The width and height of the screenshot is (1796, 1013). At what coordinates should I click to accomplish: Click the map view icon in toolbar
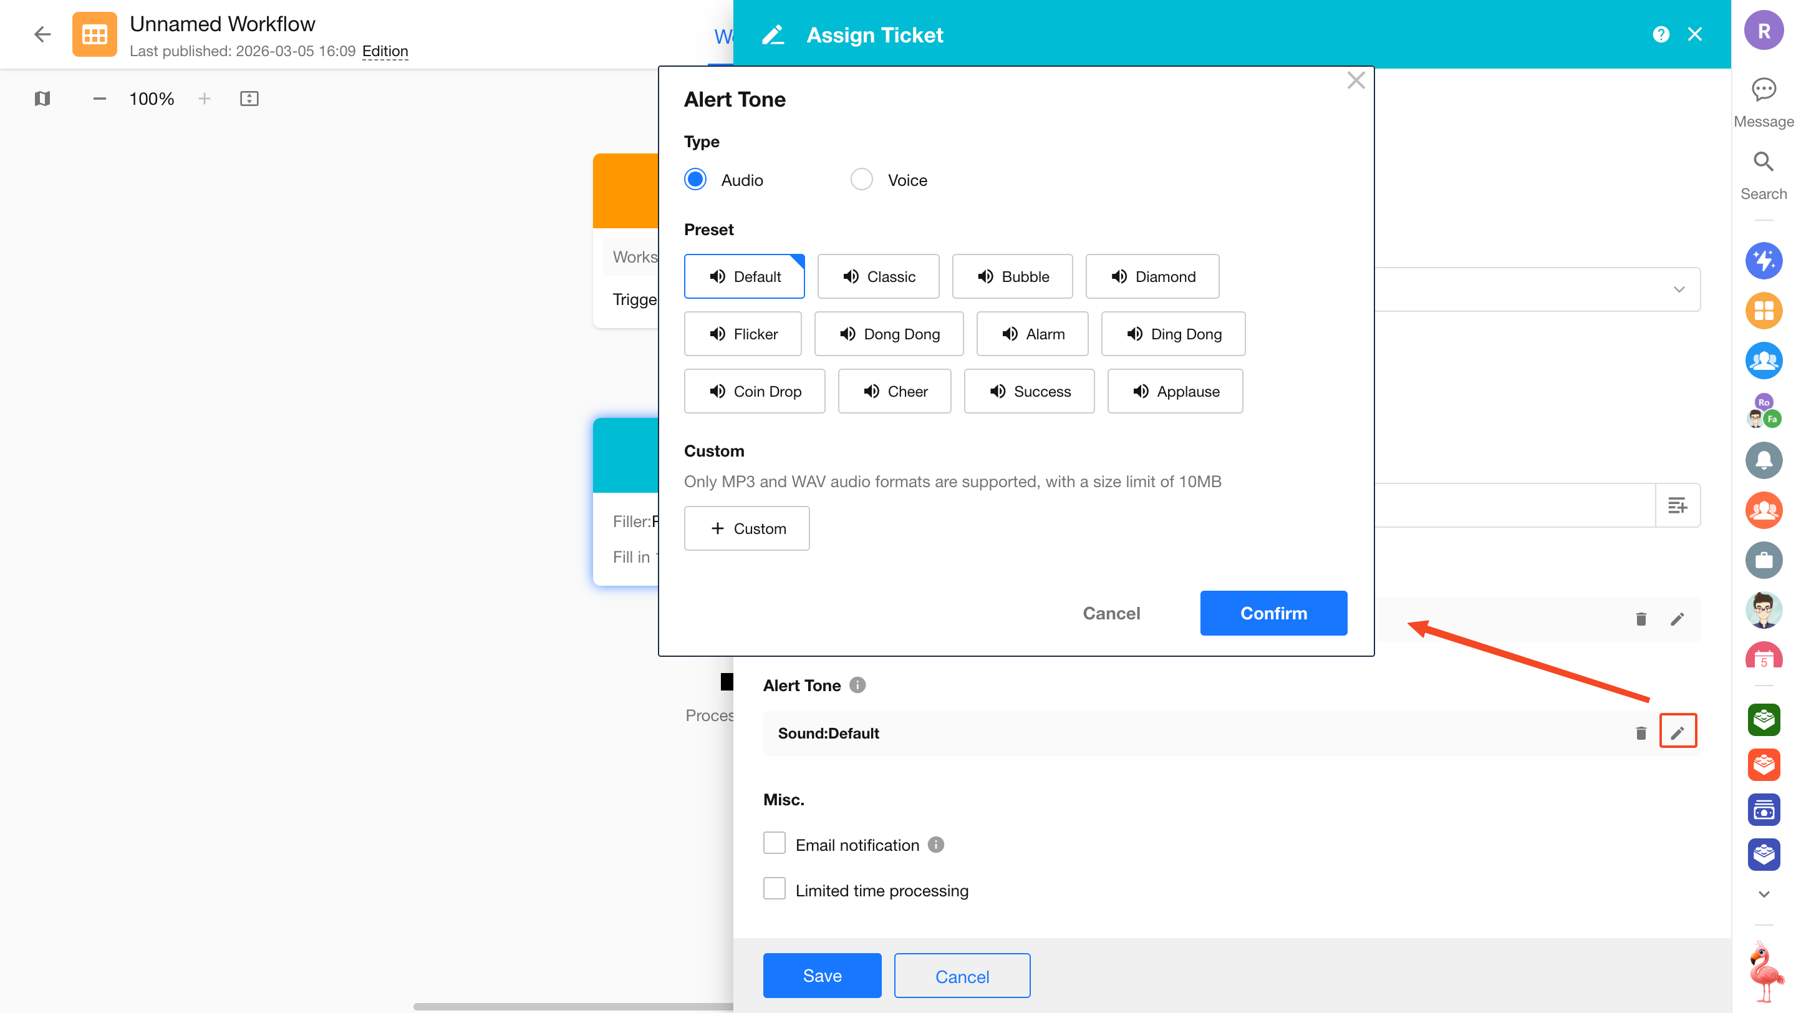(x=42, y=99)
